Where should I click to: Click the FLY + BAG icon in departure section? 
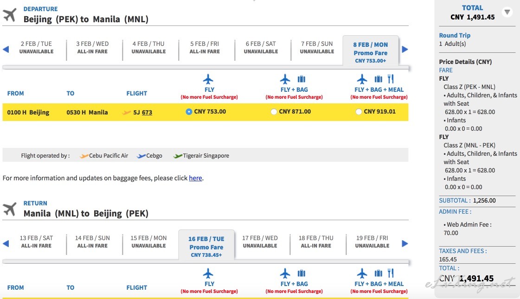tap(293, 79)
